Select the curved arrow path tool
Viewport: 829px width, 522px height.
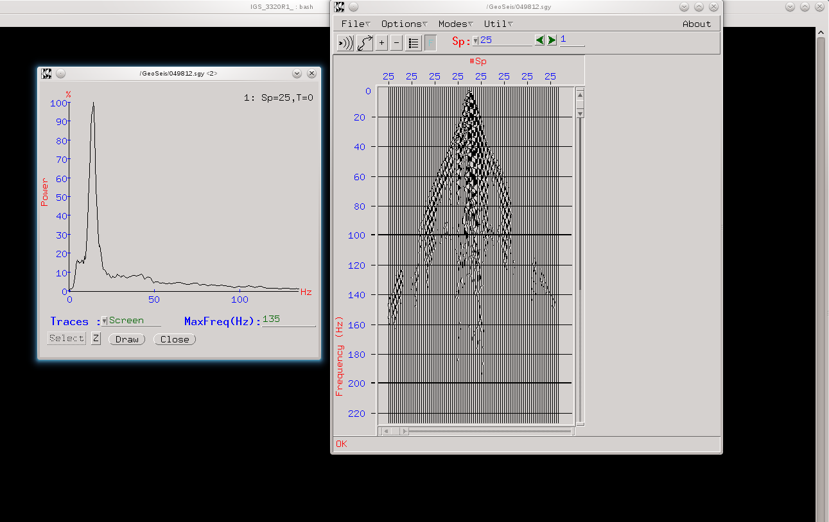(x=365, y=43)
